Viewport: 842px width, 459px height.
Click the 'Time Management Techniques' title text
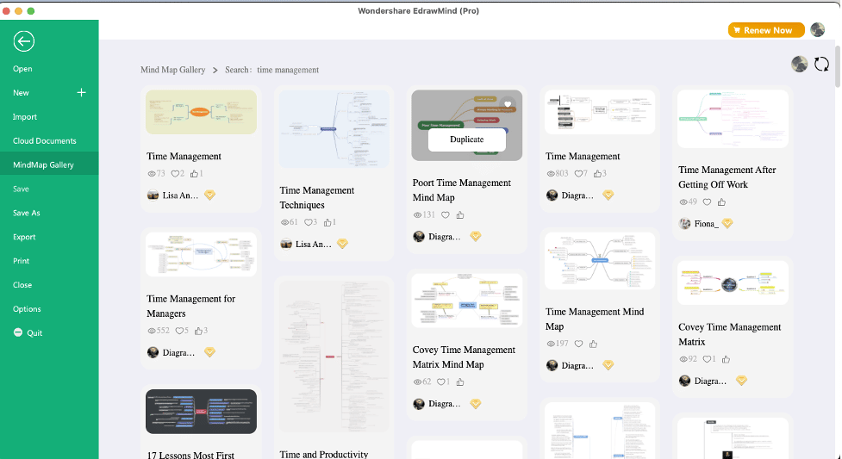coord(317,197)
